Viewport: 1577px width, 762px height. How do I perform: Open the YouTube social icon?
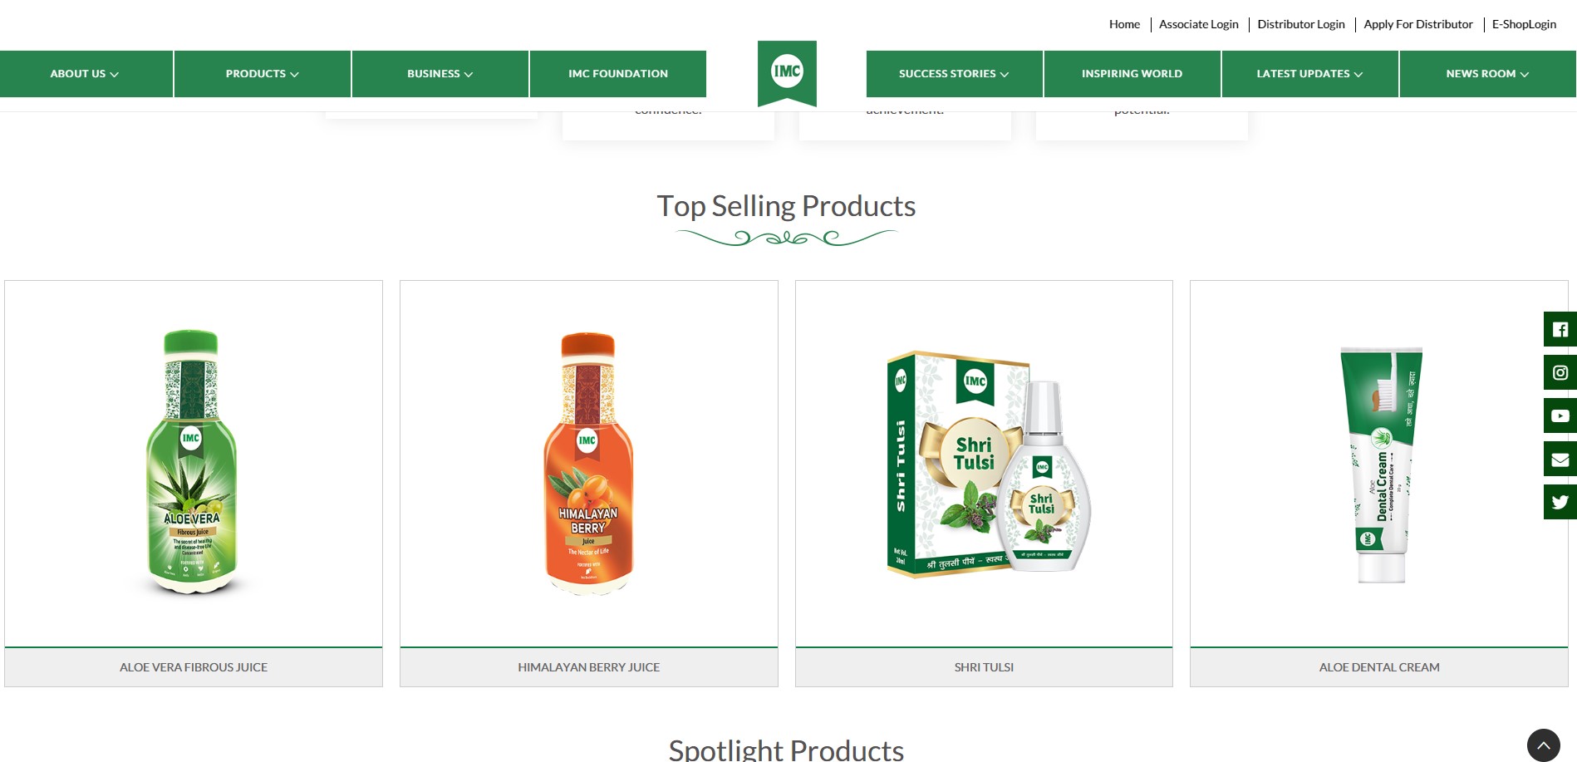(1560, 415)
